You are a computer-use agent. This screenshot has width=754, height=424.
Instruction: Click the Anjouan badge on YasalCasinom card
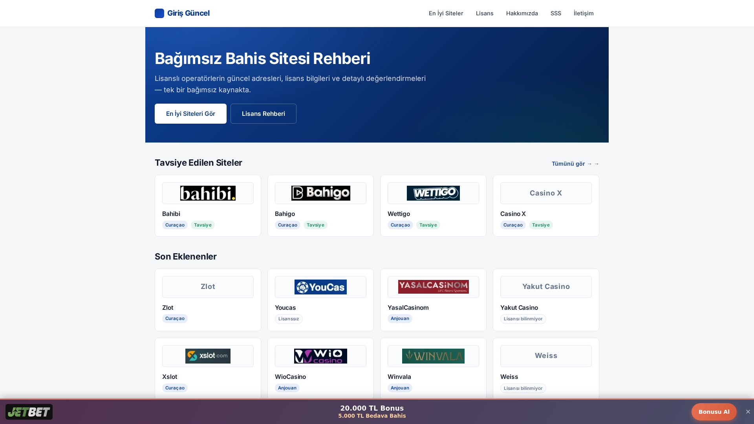400,318
